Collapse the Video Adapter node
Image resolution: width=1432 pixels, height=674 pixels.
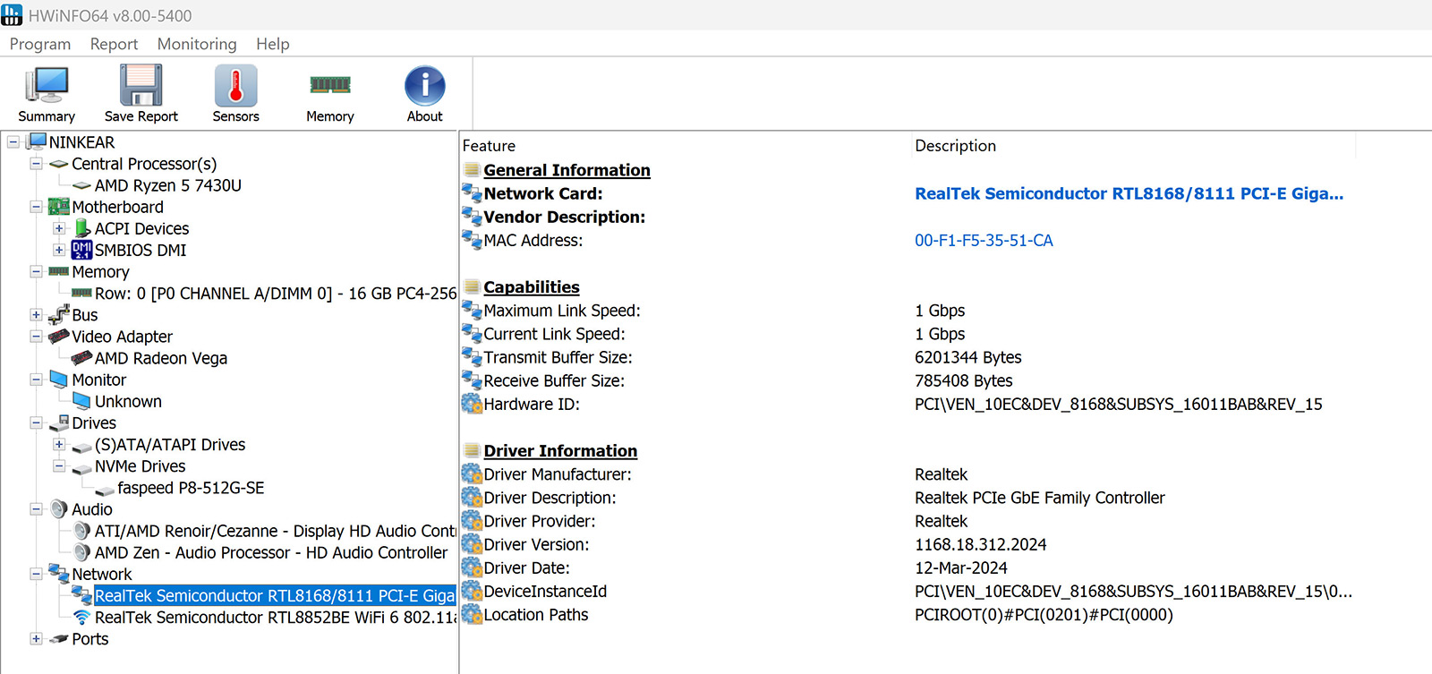[36, 337]
